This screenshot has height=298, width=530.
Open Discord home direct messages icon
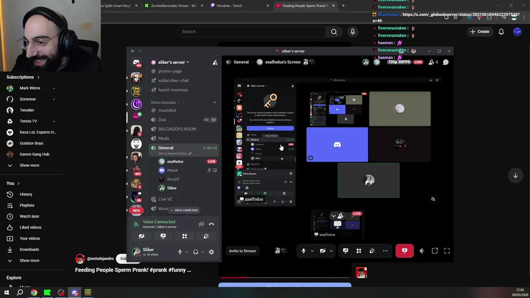point(136,63)
